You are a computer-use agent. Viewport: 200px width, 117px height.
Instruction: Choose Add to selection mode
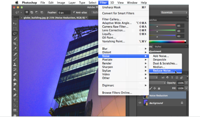[x=32, y=12]
